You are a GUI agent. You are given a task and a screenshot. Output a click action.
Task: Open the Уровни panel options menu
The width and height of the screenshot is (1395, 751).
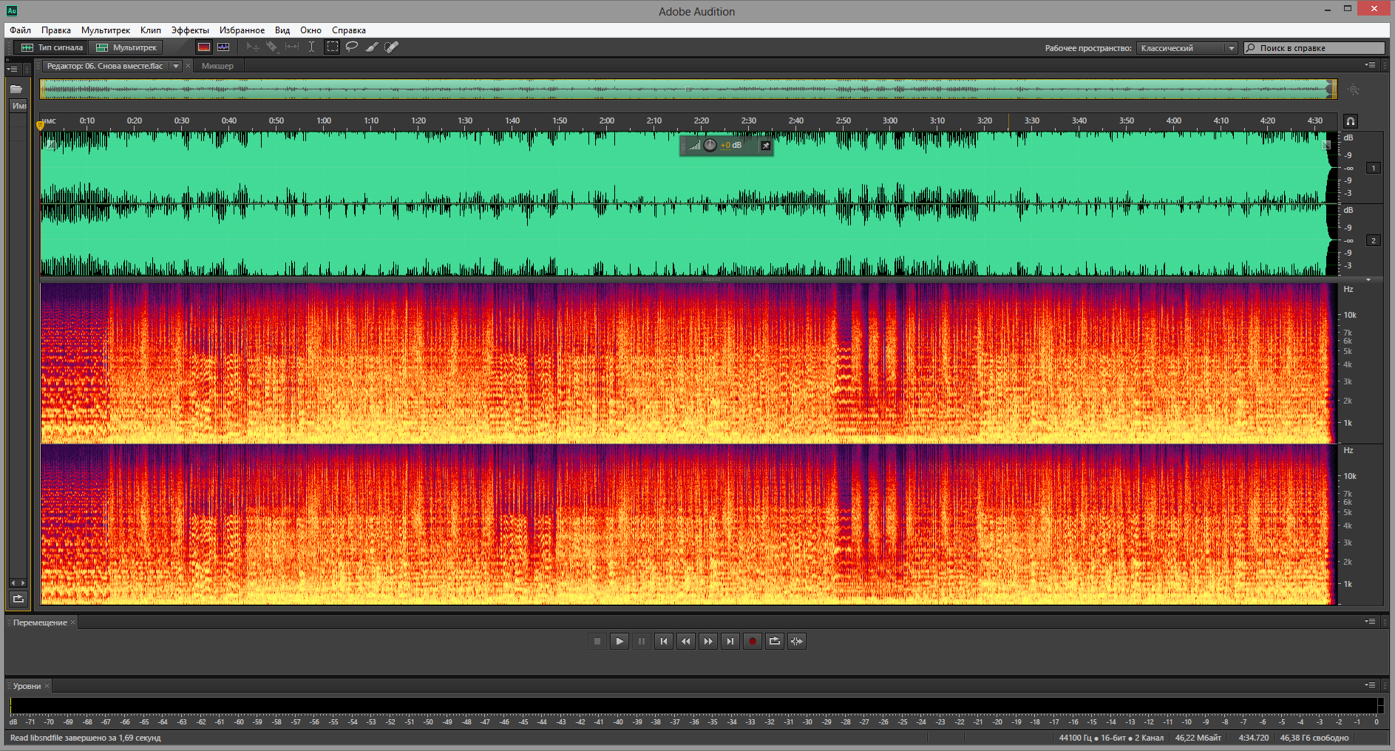tap(1370, 685)
